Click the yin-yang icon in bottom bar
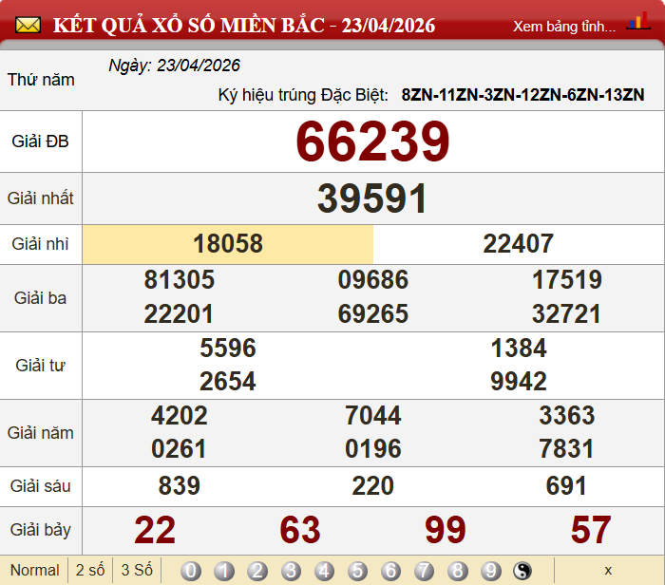 [x=523, y=571]
